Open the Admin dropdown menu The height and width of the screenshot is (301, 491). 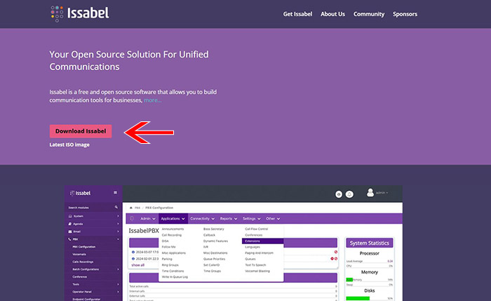click(x=148, y=219)
